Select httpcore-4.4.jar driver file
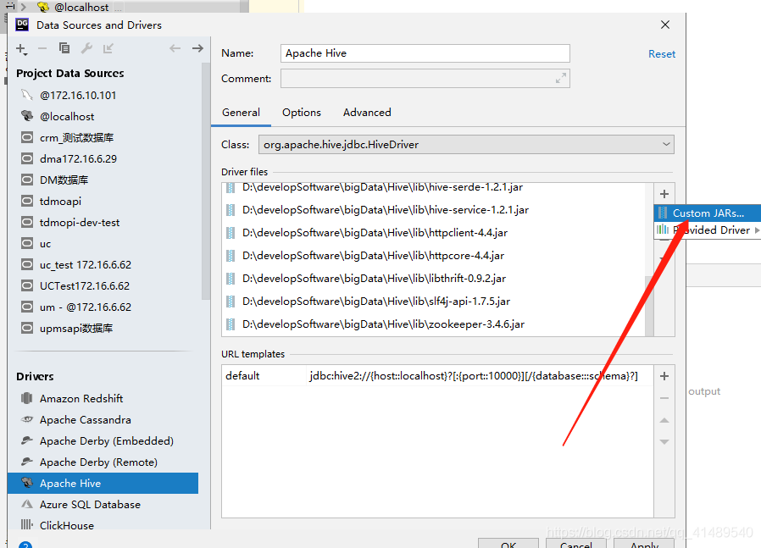Screen dimensions: 761x548 [373, 256]
